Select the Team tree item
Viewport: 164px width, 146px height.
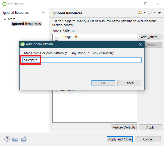[11, 19]
